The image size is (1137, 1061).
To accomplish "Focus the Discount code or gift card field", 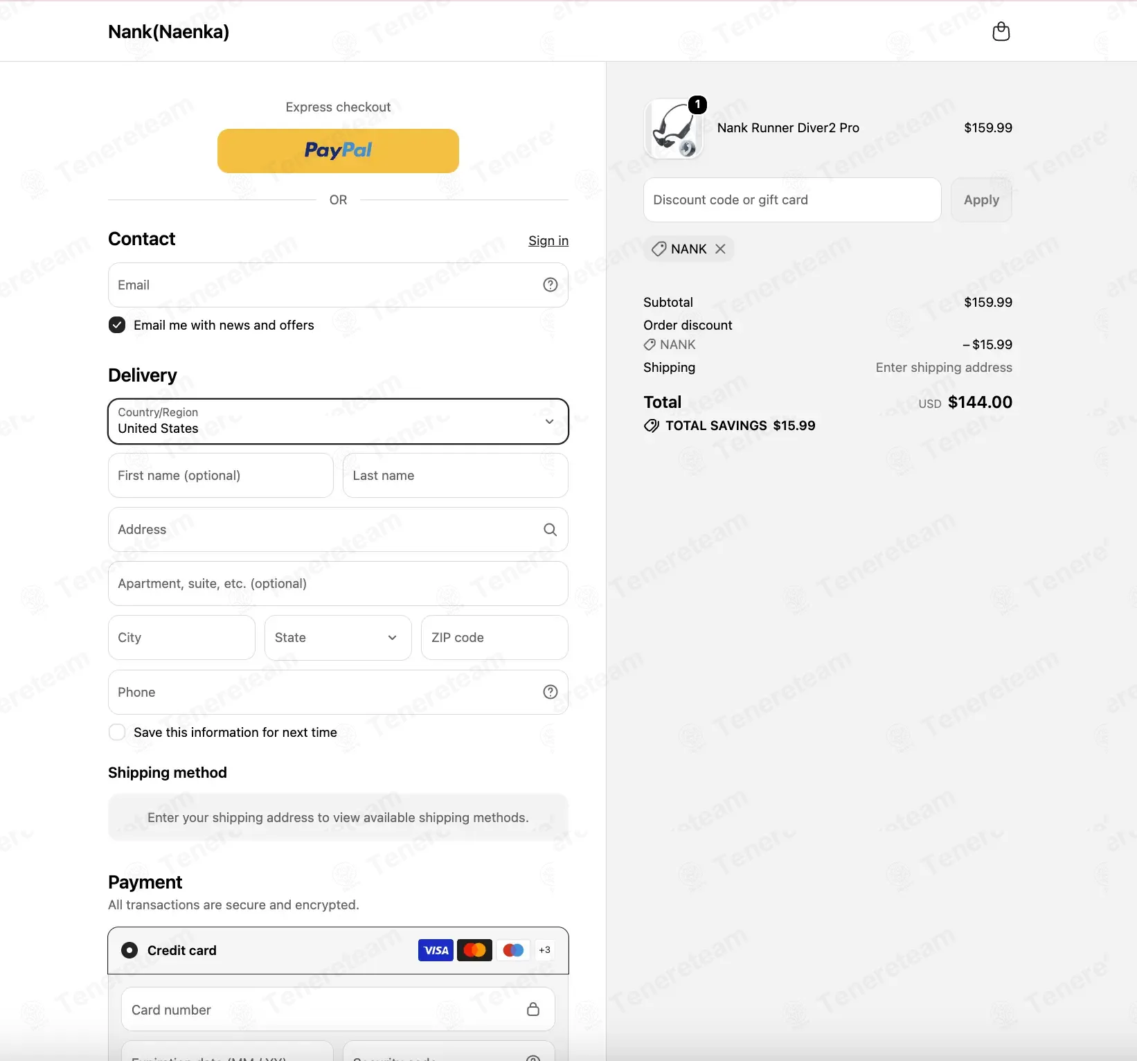I will pos(792,199).
